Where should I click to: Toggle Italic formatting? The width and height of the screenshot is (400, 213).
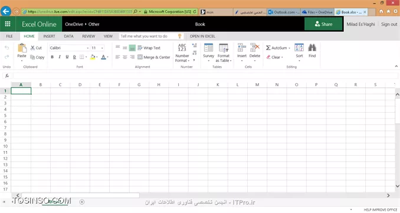pyautogui.click(x=60, y=57)
